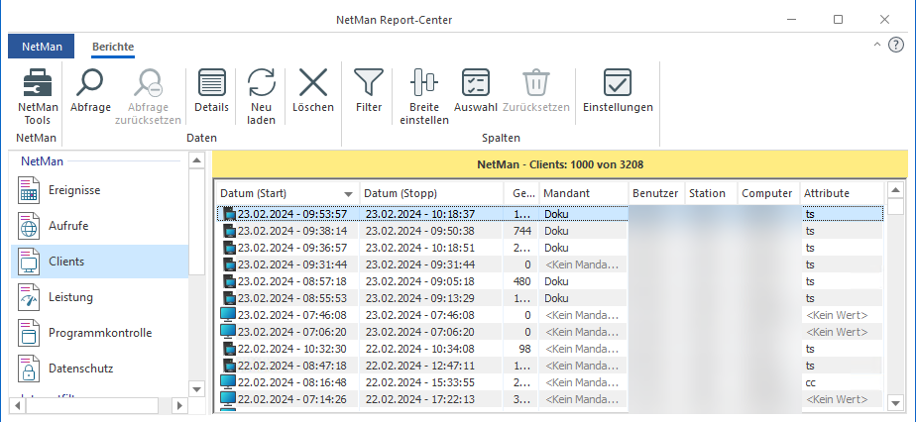Click sidebar horizontal scroll right arrow
916x422 pixels.
point(180,404)
